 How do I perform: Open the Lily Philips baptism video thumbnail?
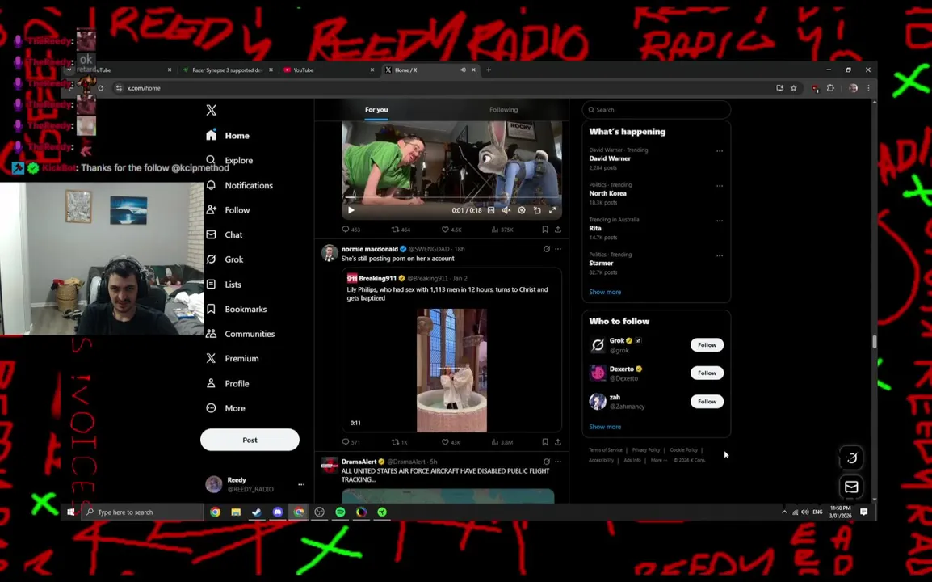[x=451, y=370]
